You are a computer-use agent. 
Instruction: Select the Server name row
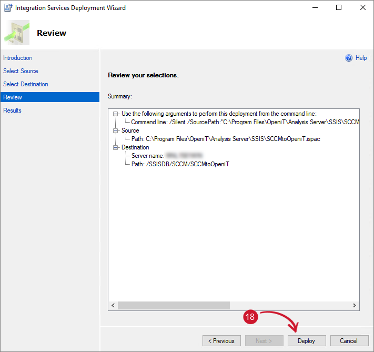coord(167,156)
